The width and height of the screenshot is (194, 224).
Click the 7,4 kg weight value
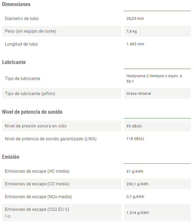(x=132, y=31)
